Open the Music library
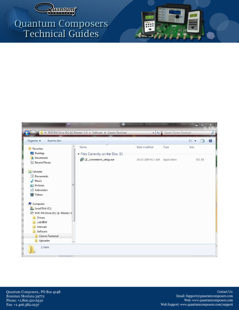The width and height of the screenshot is (239, 310). (36, 181)
